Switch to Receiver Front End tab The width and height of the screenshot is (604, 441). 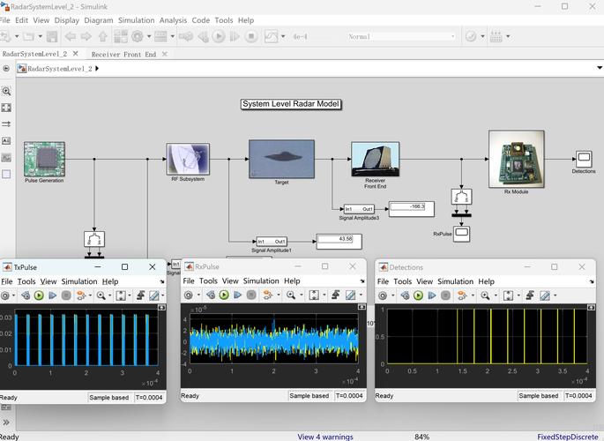(x=123, y=54)
